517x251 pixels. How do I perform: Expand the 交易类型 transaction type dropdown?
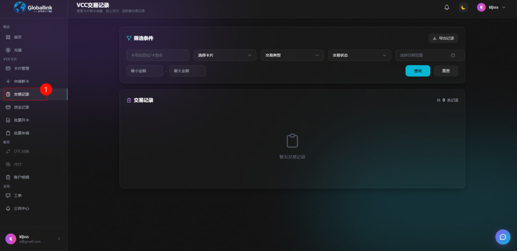(292, 55)
